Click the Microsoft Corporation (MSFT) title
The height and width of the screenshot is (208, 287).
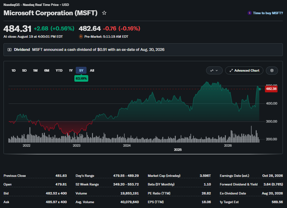(50, 13)
